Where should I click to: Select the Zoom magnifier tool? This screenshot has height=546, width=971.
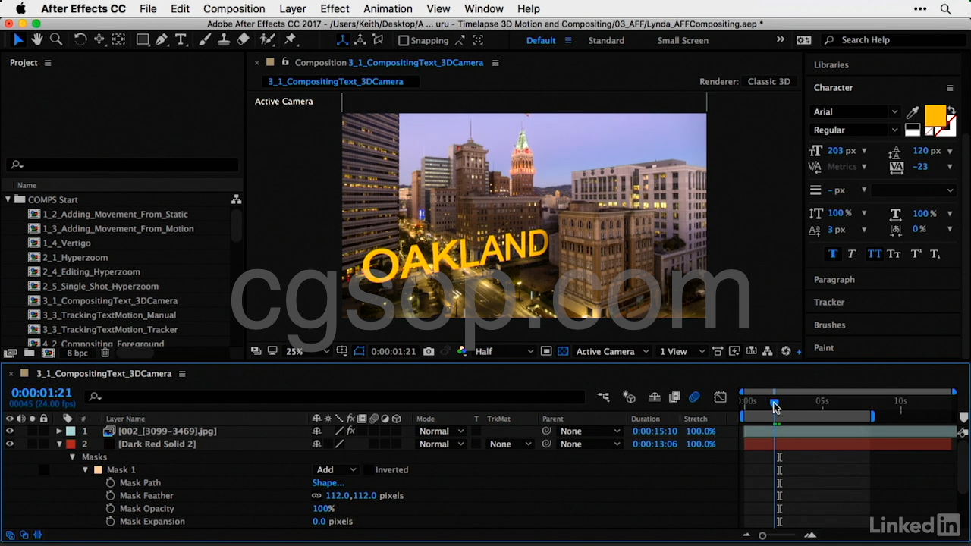[x=56, y=40]
